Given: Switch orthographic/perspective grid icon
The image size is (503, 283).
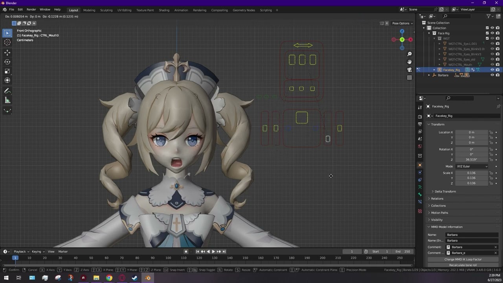Looking at the screenshot, I should [409, 77].
